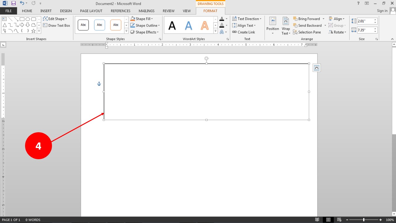Open the Selection Pane
Viewport: 396px width, 223px height.
click(x=307, y=32)
